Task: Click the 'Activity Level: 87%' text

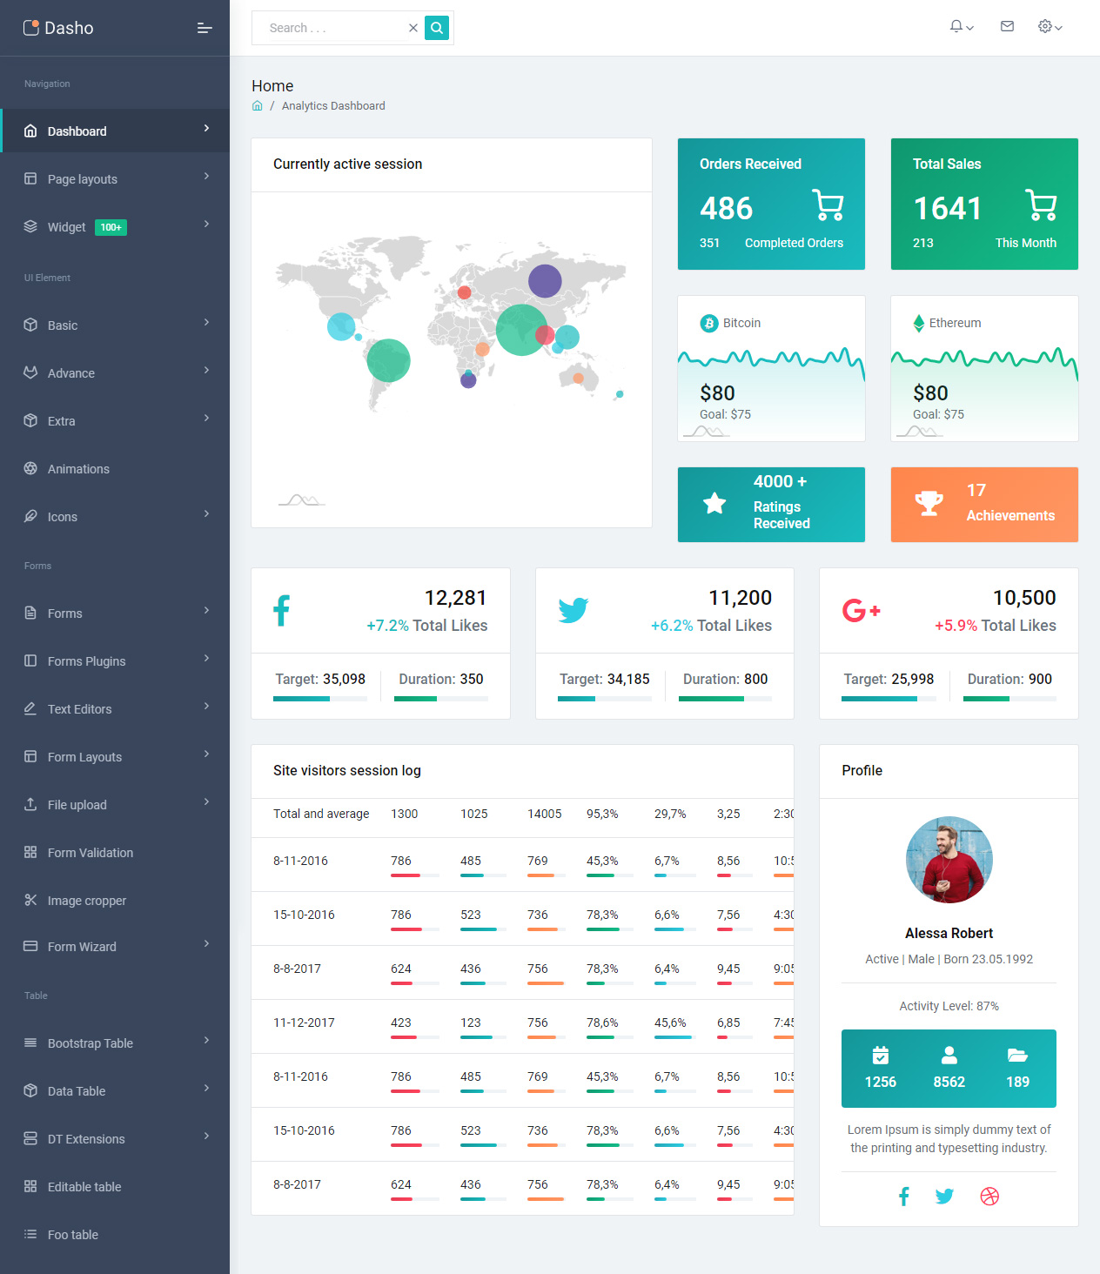Action: (x=949, y=1006)
